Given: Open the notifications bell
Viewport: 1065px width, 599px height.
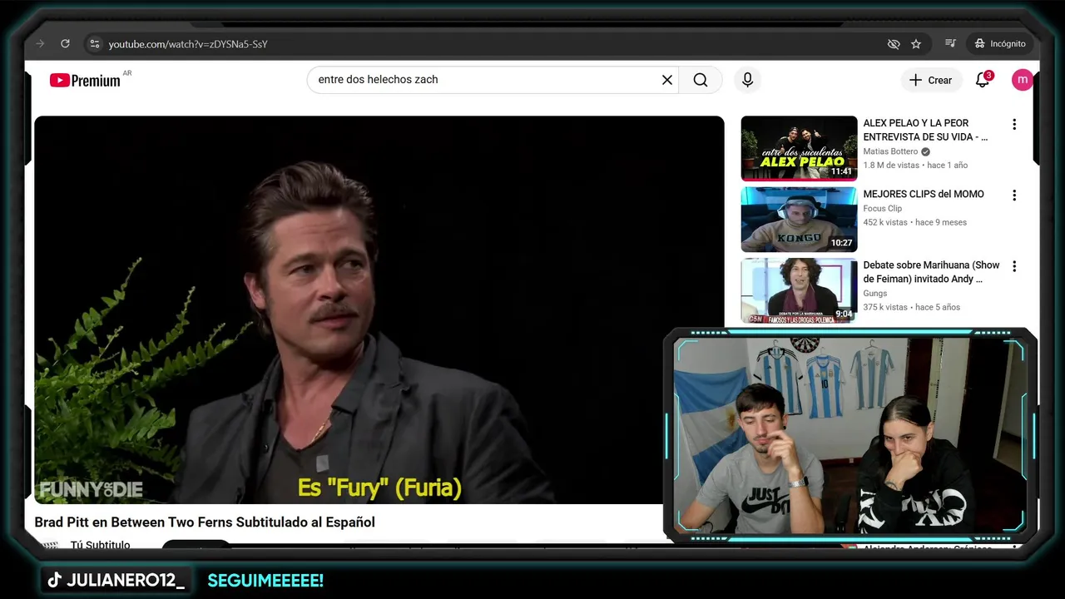Looking at the screenshot, I should tap(983, 80).
